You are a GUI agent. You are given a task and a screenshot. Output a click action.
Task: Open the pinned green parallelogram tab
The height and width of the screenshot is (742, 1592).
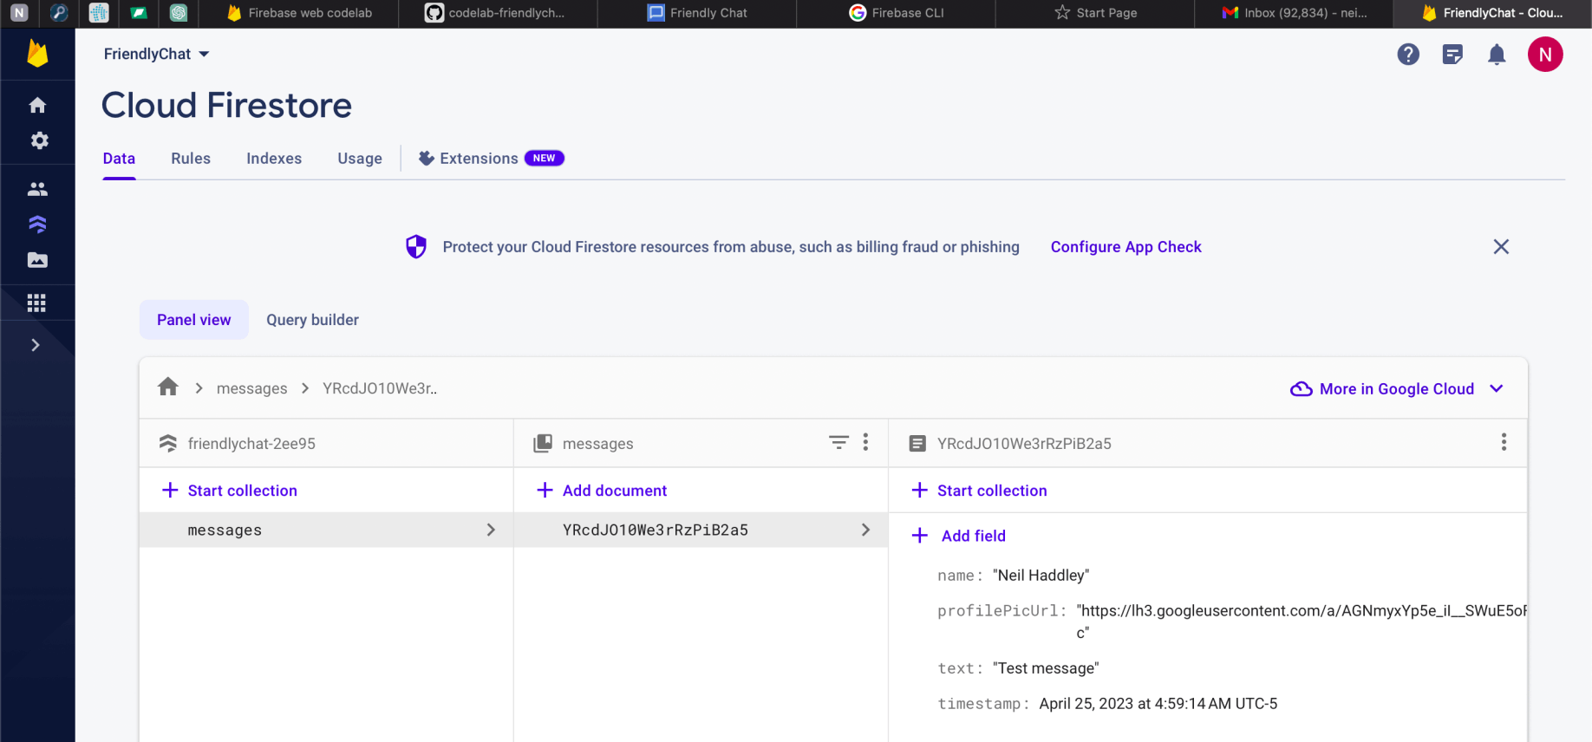pyautogui.click(x=139, y=13)
